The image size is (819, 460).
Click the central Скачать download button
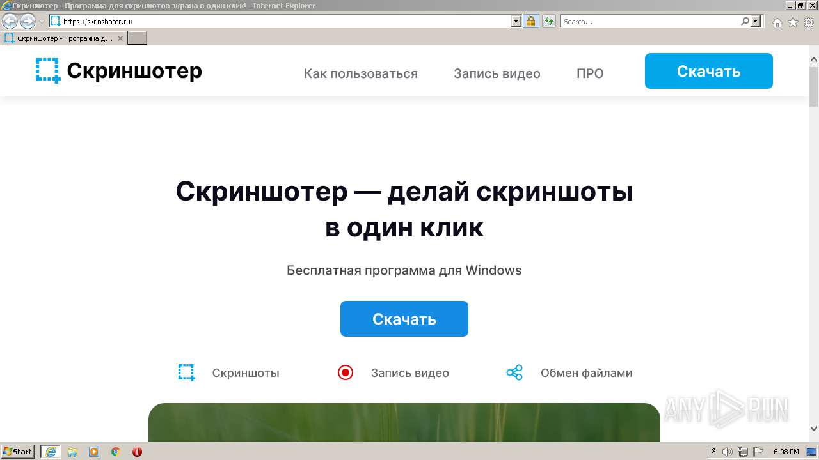[x=404, y=319]
